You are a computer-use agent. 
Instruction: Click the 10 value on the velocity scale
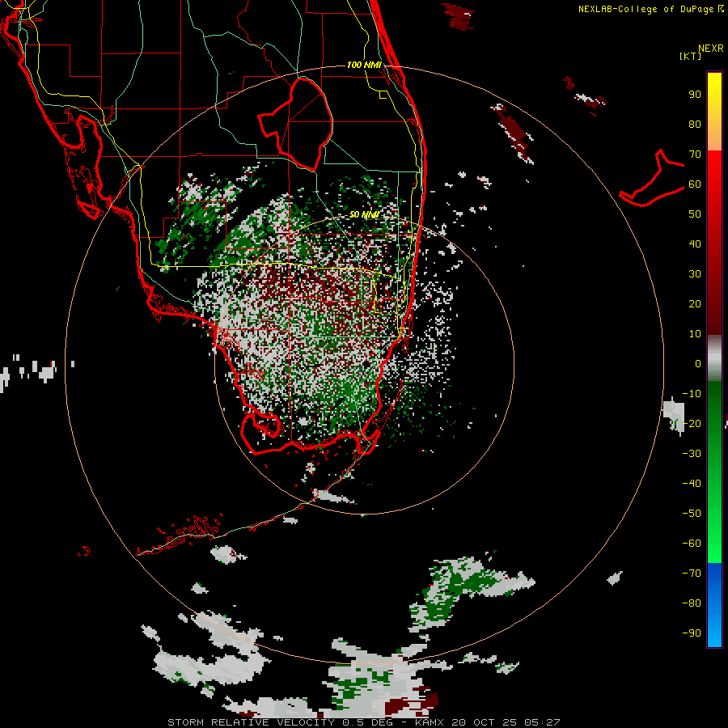point(695,334)
